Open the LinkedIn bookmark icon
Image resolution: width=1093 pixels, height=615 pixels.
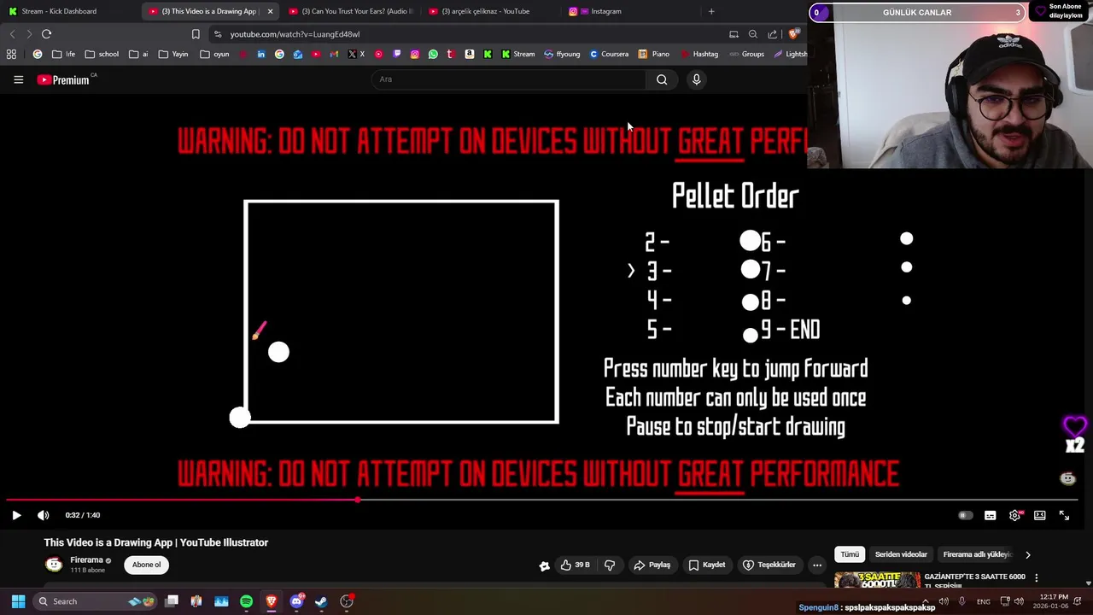[x=261, y=54]
